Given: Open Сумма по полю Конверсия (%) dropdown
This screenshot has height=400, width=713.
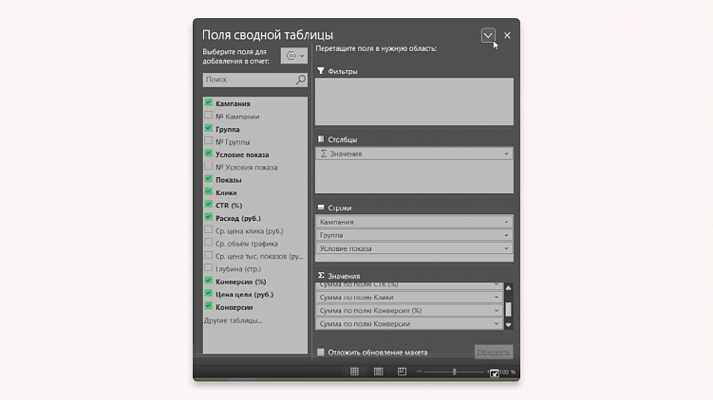Looking at the screenshot, I should (497, 311).
